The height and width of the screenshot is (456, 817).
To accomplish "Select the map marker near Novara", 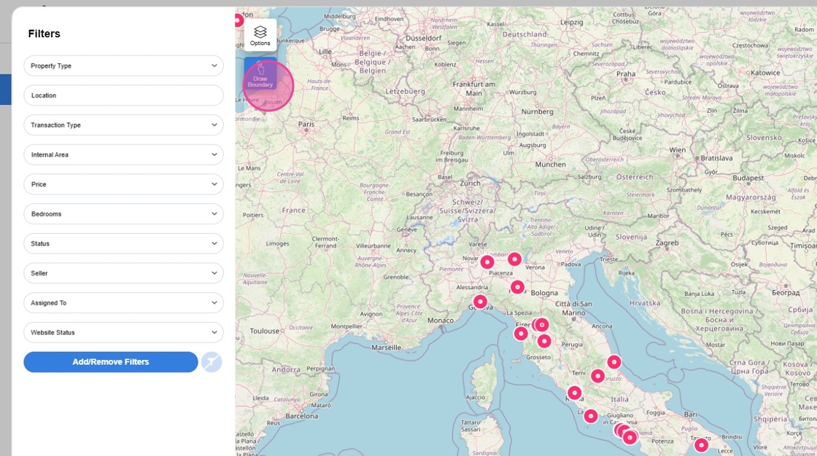I will pos(487,262).
